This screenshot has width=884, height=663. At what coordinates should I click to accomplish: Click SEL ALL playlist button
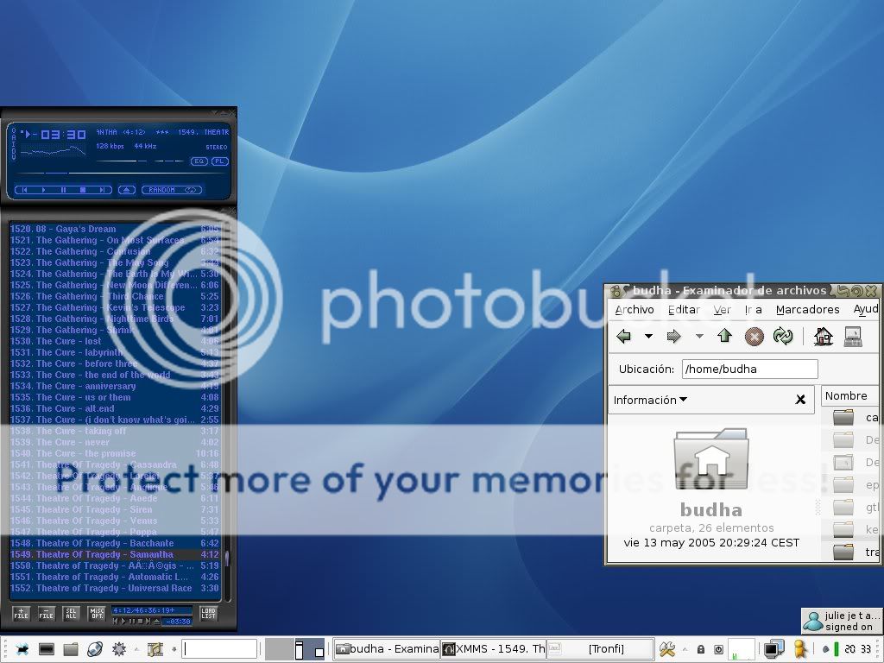coord(71,614)
